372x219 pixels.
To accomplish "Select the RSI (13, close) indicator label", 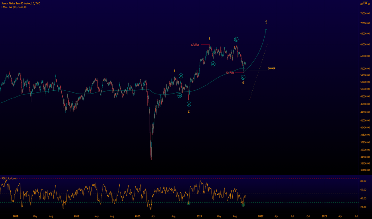I will coord(9,178).
